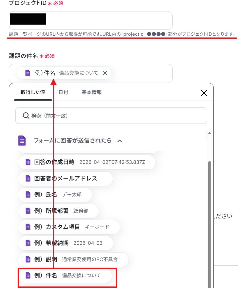
Task: Select the 例) 氏名 デモ太郎 value
Action: pos(55,195)
